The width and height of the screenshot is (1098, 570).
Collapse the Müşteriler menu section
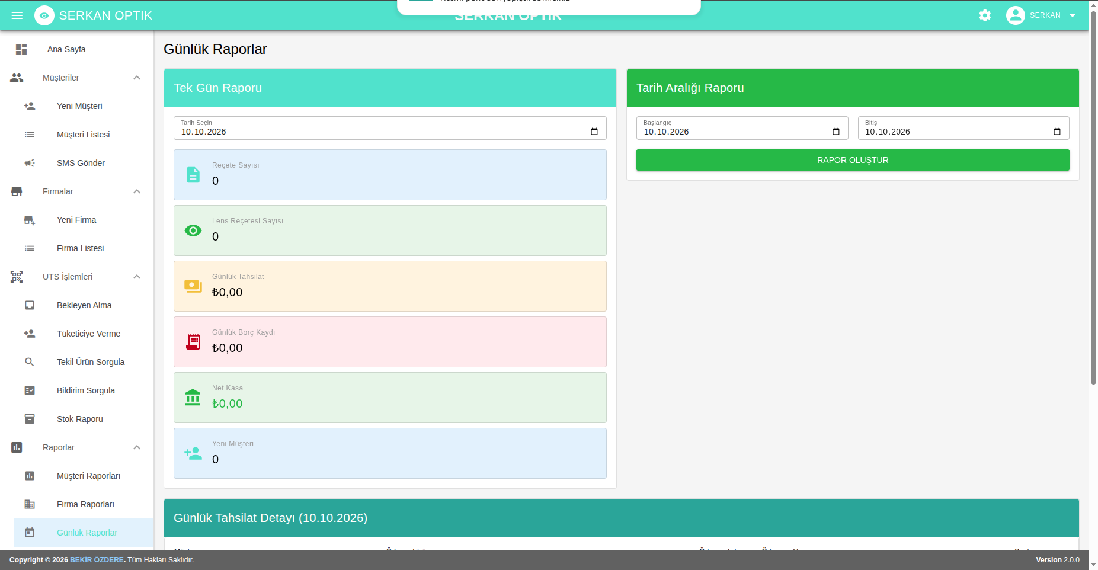click(137, 78)
